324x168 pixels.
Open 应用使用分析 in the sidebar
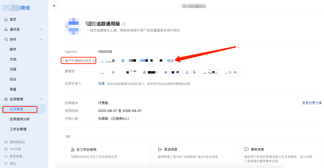[20, 119]
